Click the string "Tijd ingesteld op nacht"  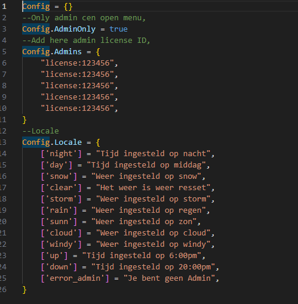point(153,154)
